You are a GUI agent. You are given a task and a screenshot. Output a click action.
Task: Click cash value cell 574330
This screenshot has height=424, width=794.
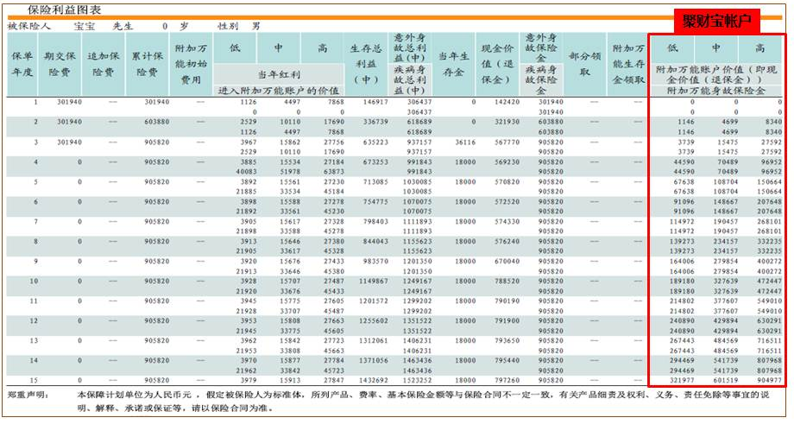(x=507, y=221)
